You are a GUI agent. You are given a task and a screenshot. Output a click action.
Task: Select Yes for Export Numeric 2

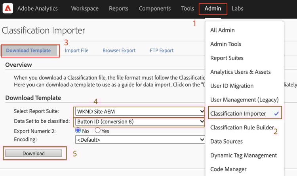[97, 131]
